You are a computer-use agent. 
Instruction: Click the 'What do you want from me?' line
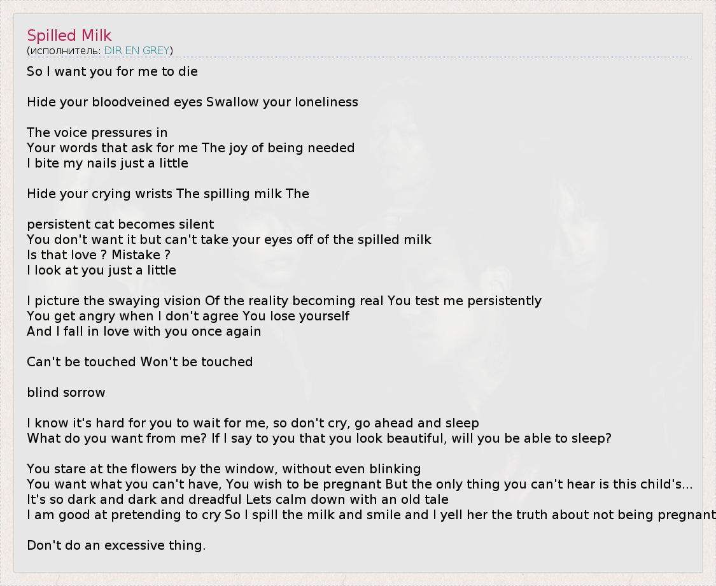tap(319, 438)
